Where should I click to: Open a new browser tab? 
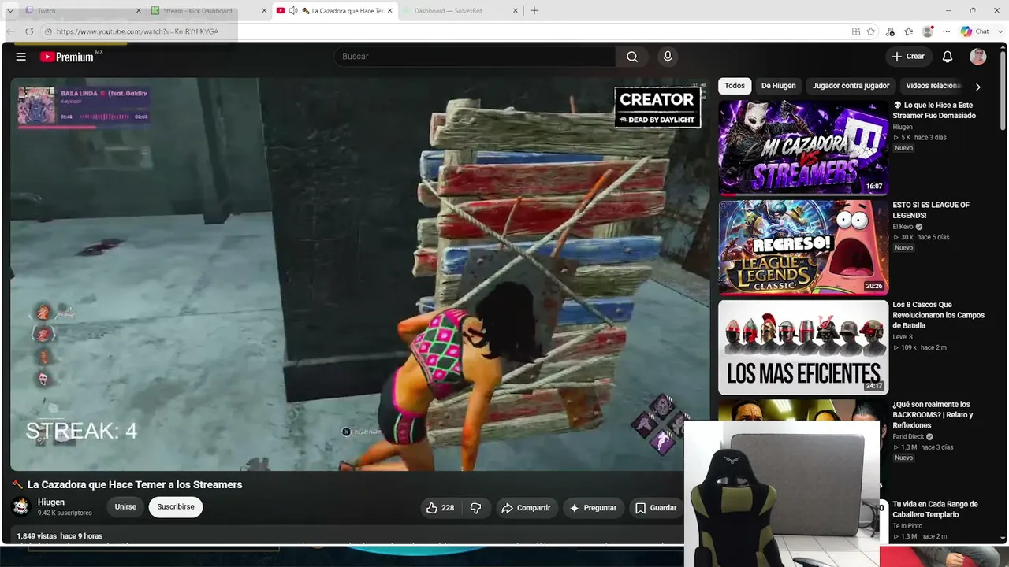point(534,11)
